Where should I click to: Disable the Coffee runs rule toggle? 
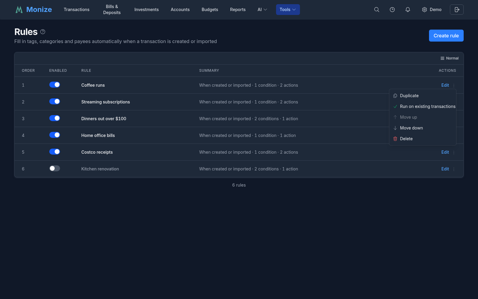(x=55, y=85)
